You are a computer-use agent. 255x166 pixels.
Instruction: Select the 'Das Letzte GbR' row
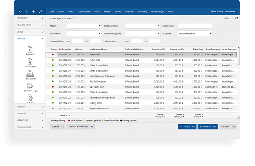click(142, 87)
